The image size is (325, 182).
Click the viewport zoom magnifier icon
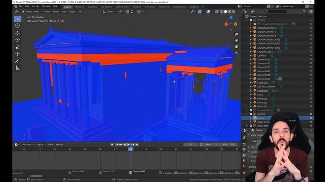tap(236, 34)
